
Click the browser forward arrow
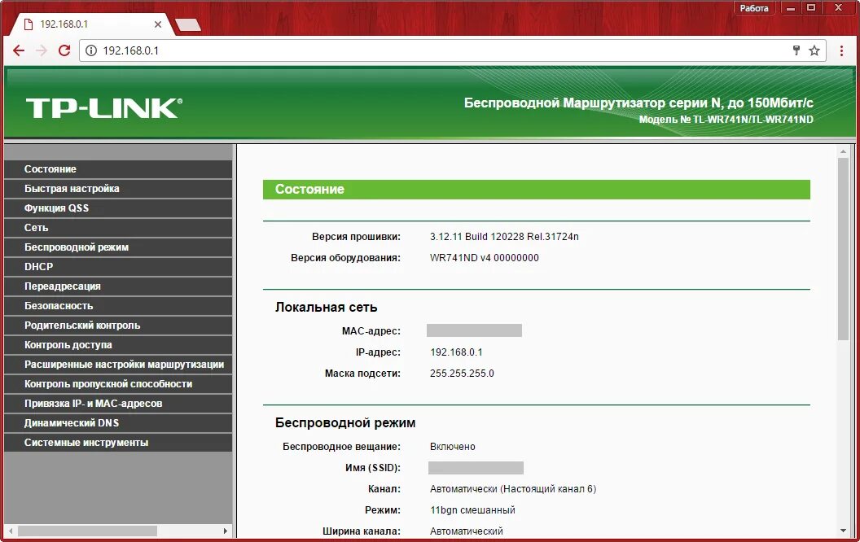tap(42, 50)
